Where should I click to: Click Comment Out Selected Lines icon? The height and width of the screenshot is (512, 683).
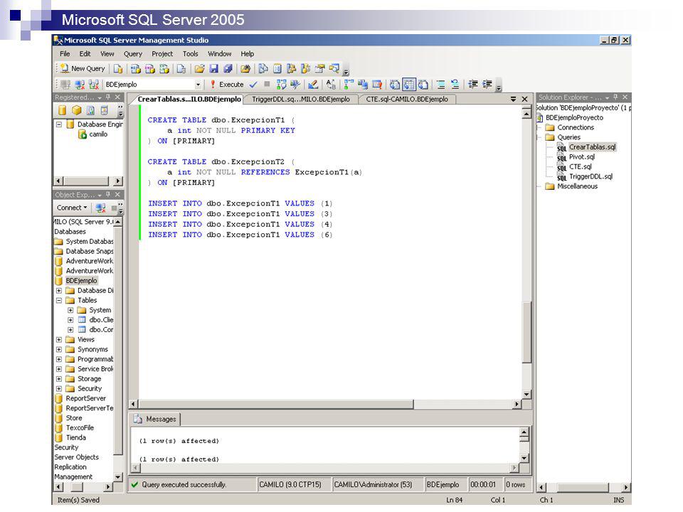[x=441, y=85]
